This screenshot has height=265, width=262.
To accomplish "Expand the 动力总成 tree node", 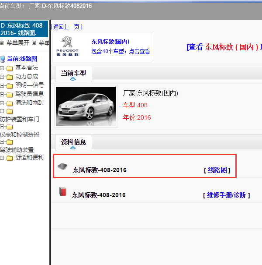I will 2,77.
